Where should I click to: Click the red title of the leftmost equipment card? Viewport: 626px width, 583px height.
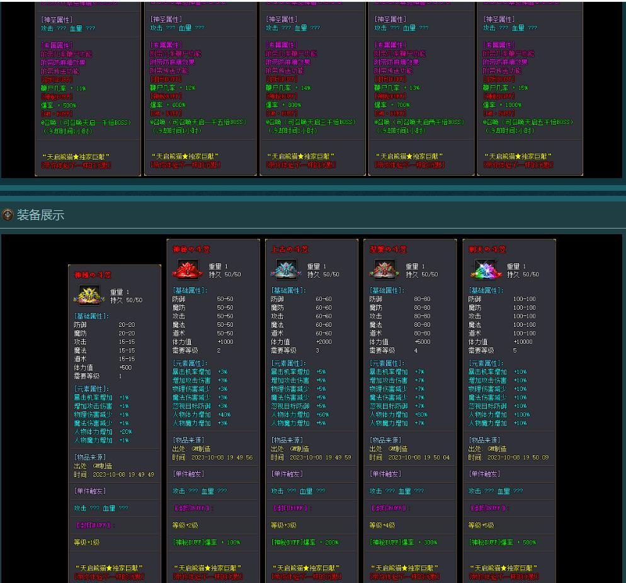click(x=93, y=275)
